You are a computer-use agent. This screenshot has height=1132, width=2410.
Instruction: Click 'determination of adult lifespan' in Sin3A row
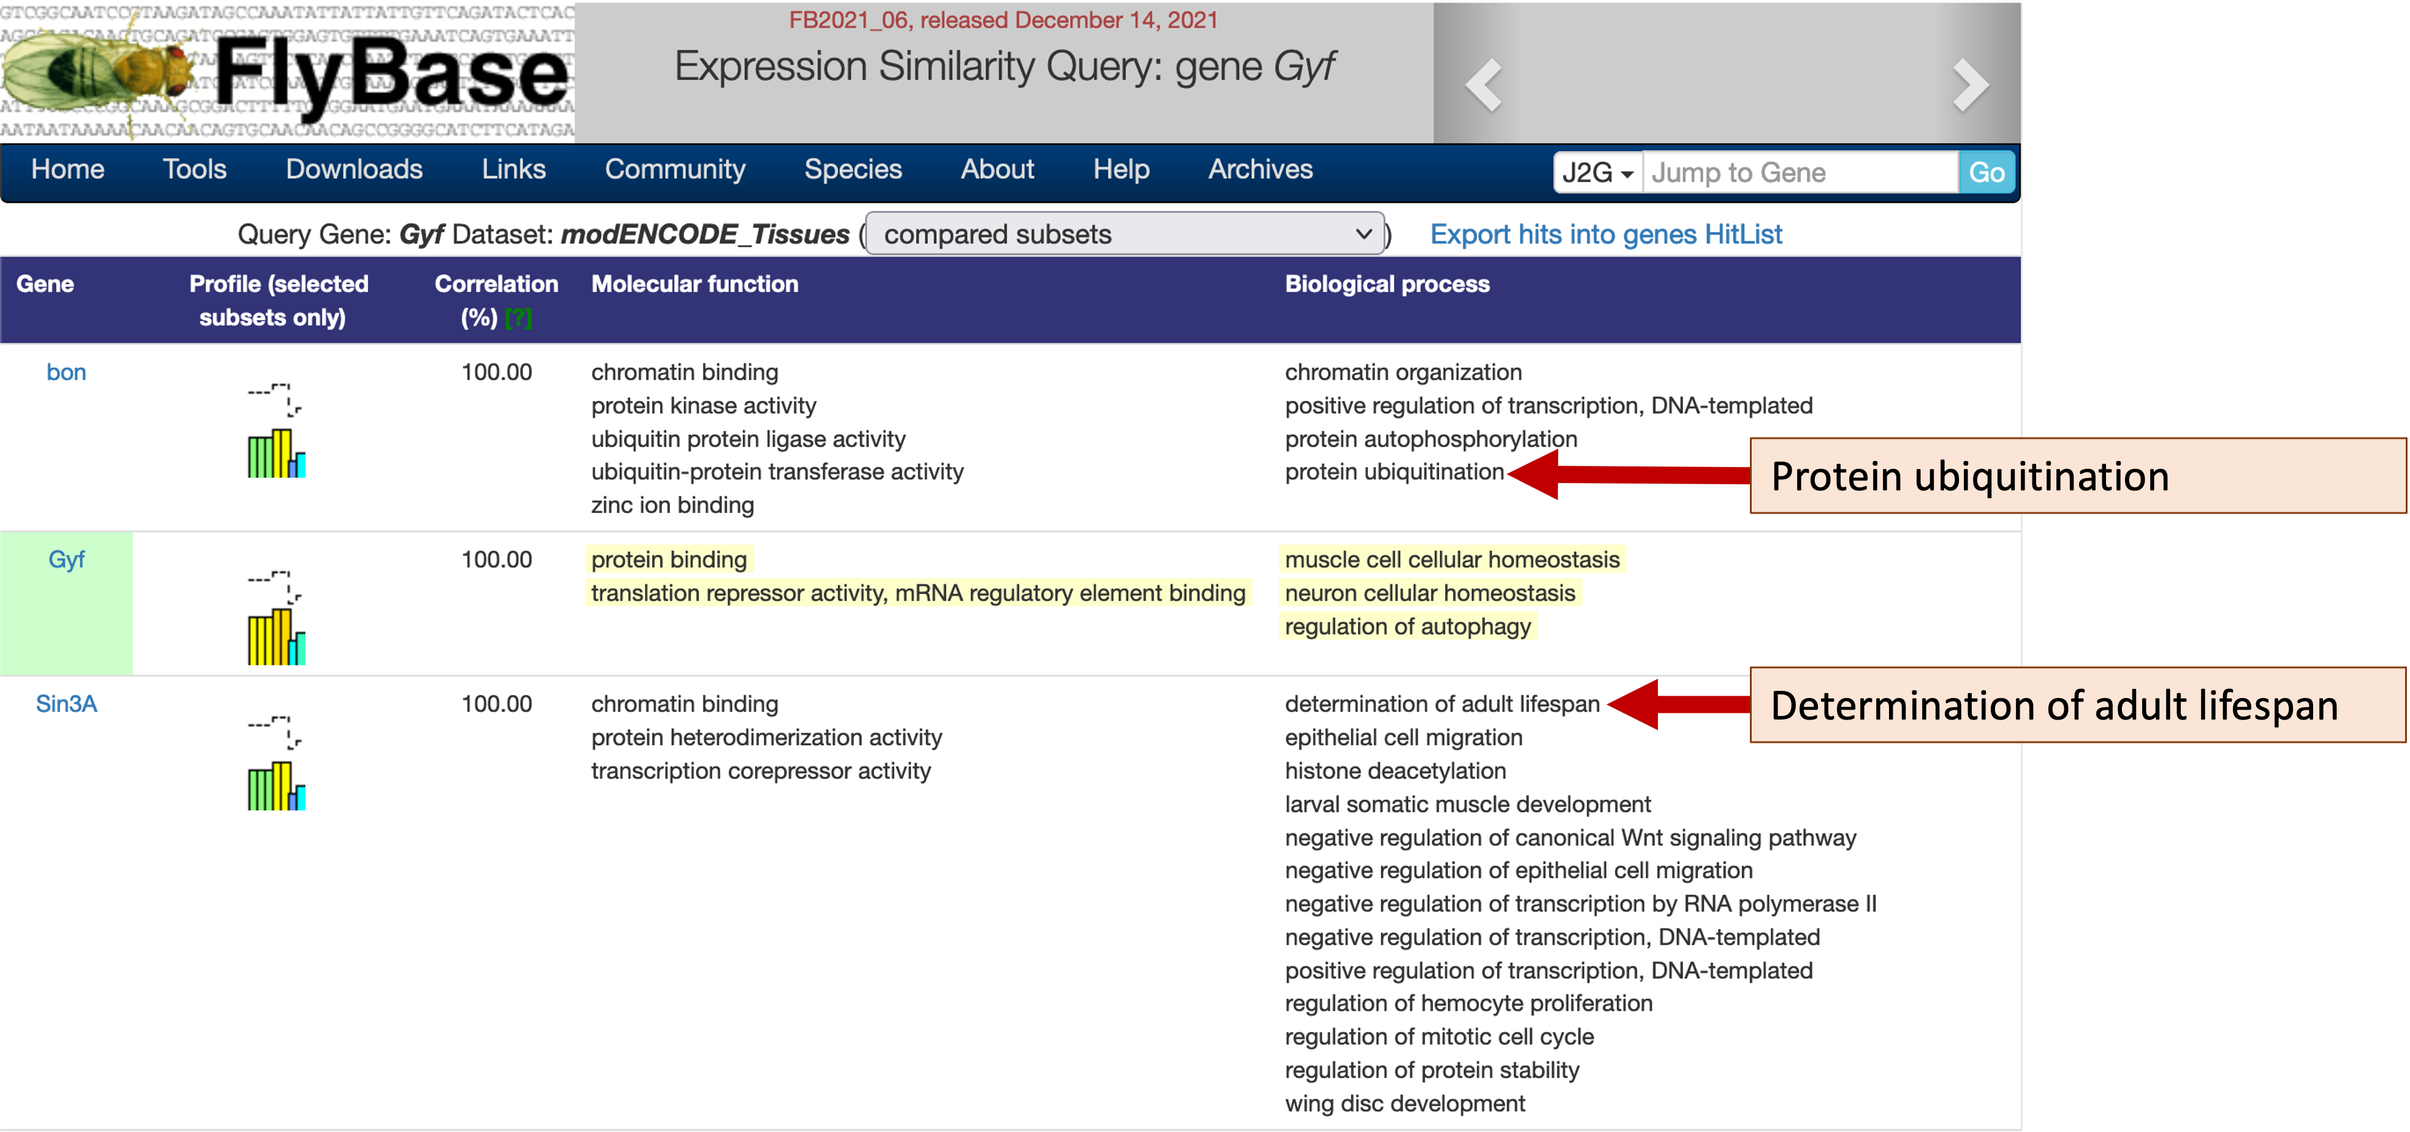point(1442,704)
